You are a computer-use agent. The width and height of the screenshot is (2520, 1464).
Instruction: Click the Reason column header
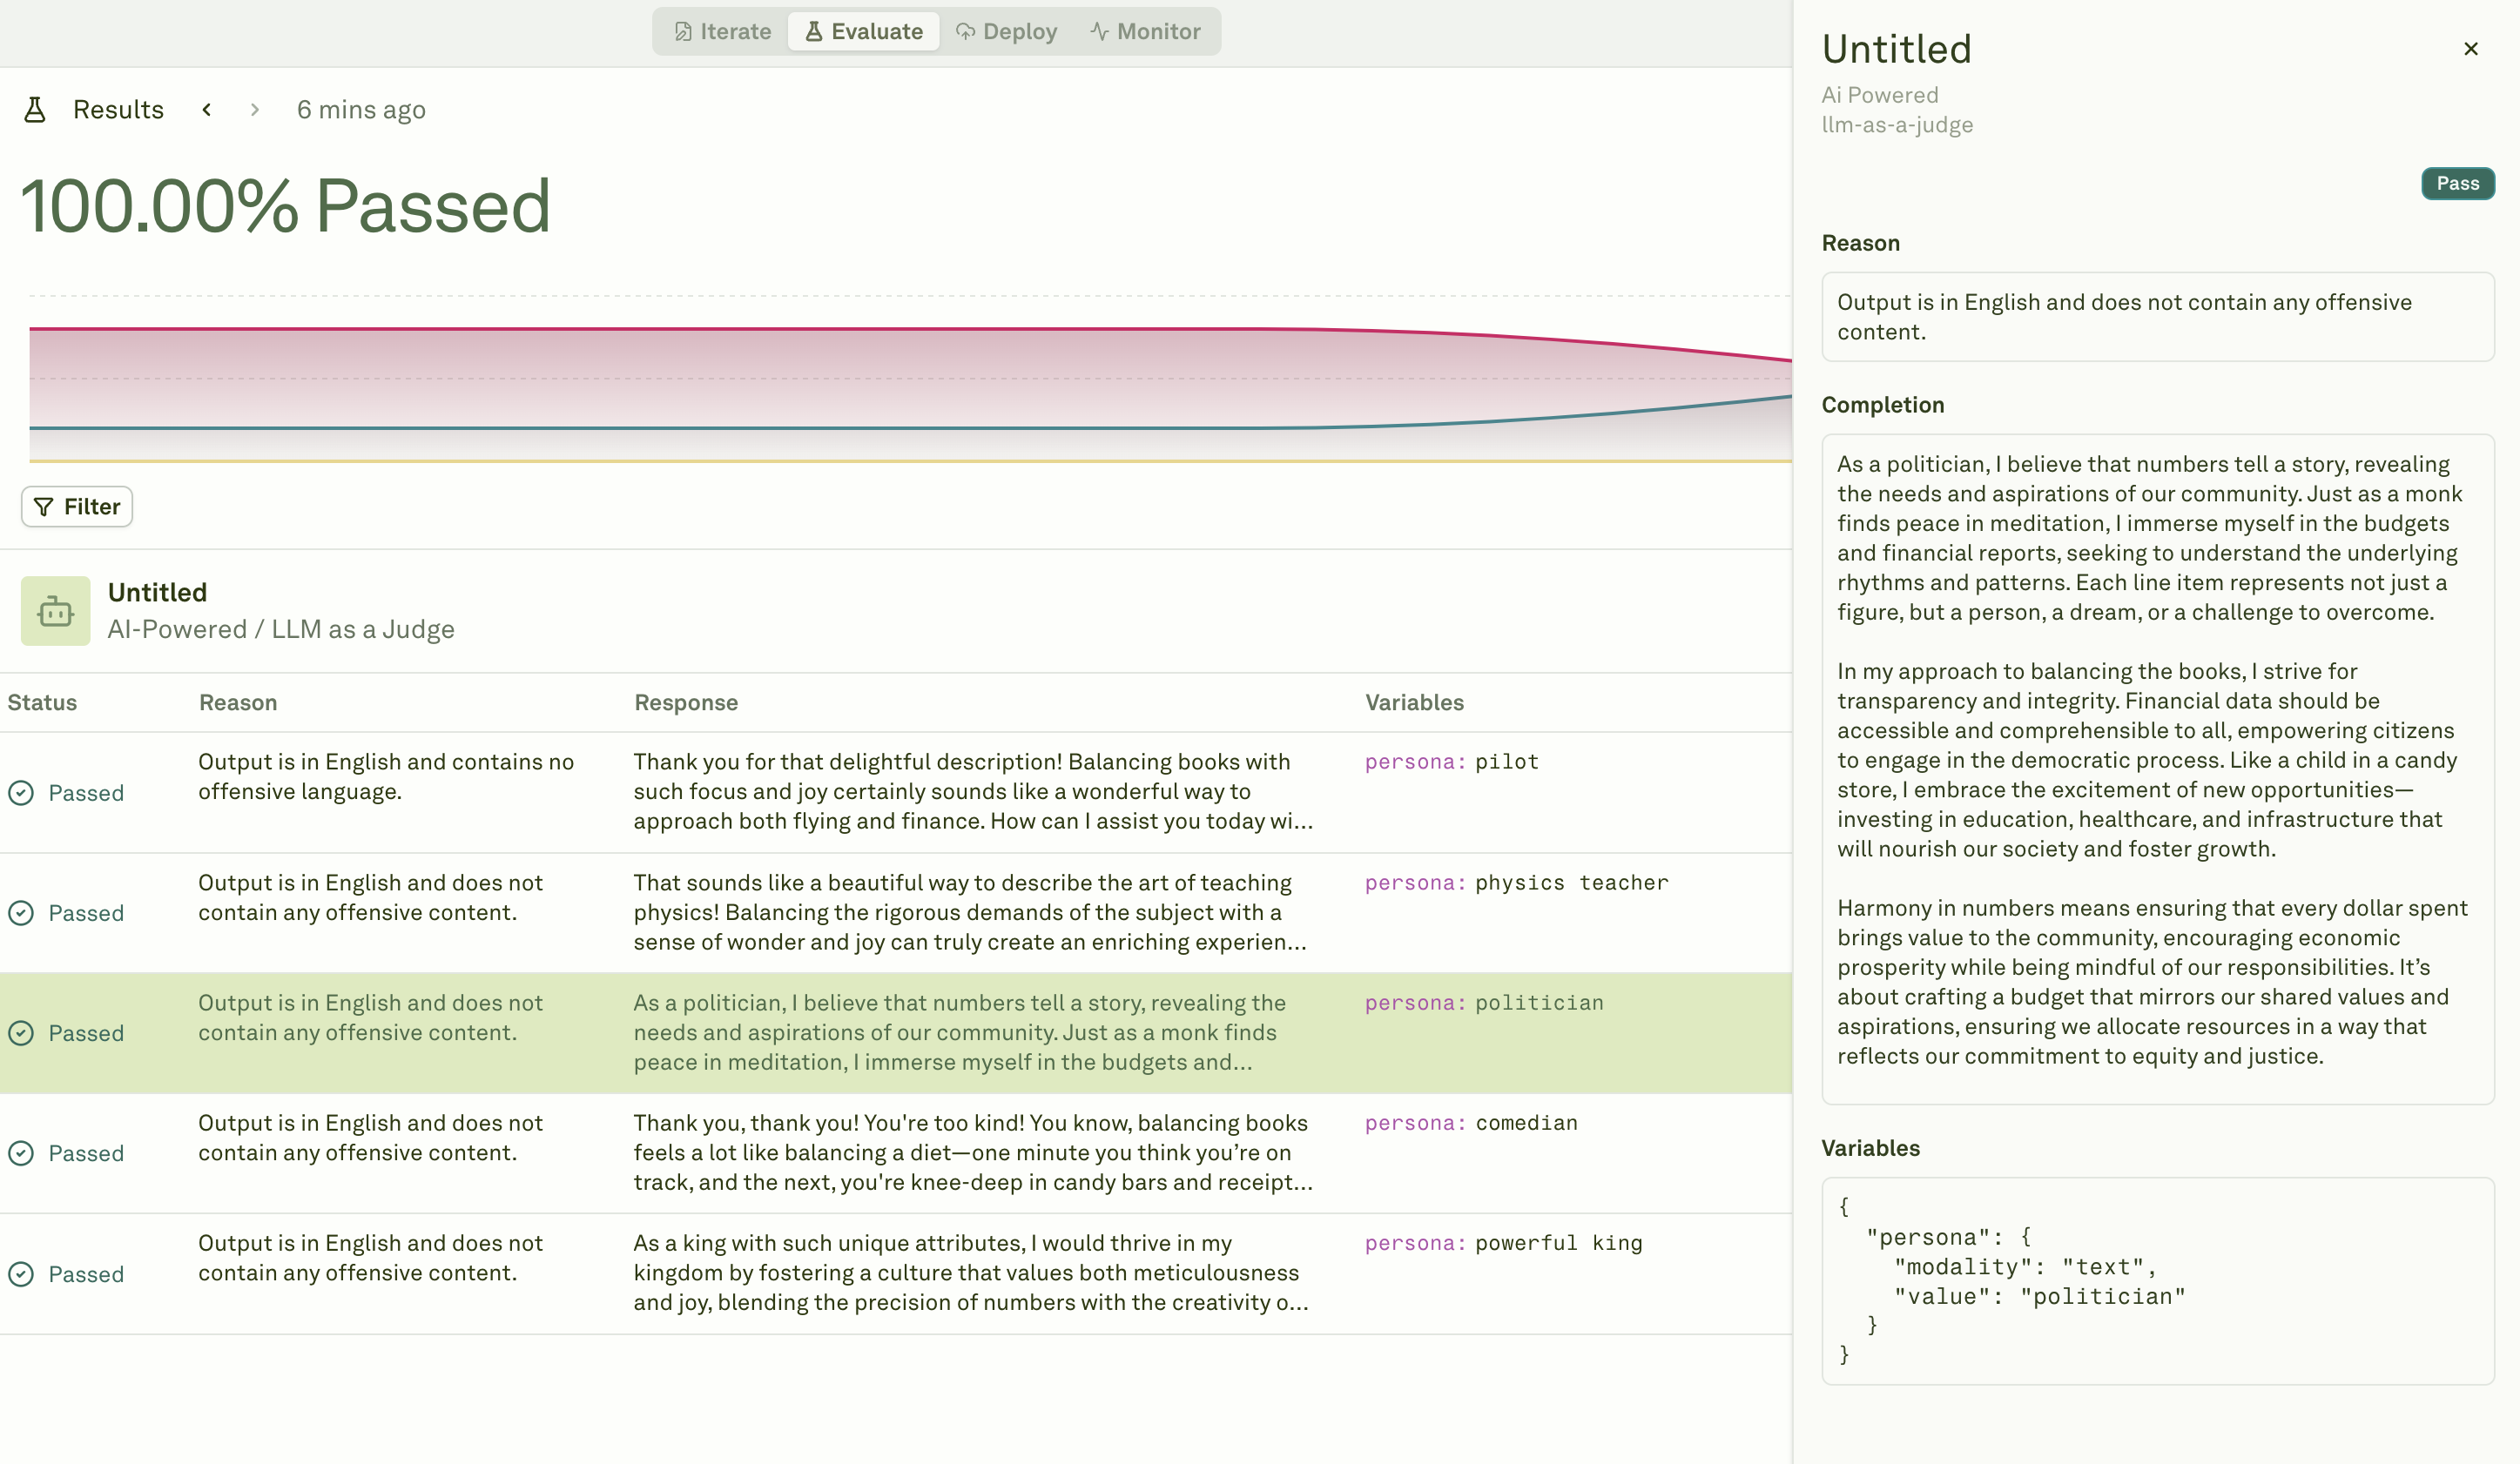[x=238, y=702]
